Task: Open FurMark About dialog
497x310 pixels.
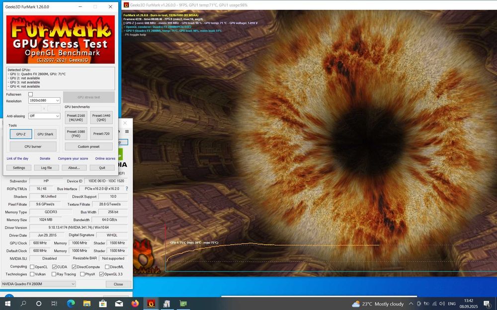Action: click(74, 168)
